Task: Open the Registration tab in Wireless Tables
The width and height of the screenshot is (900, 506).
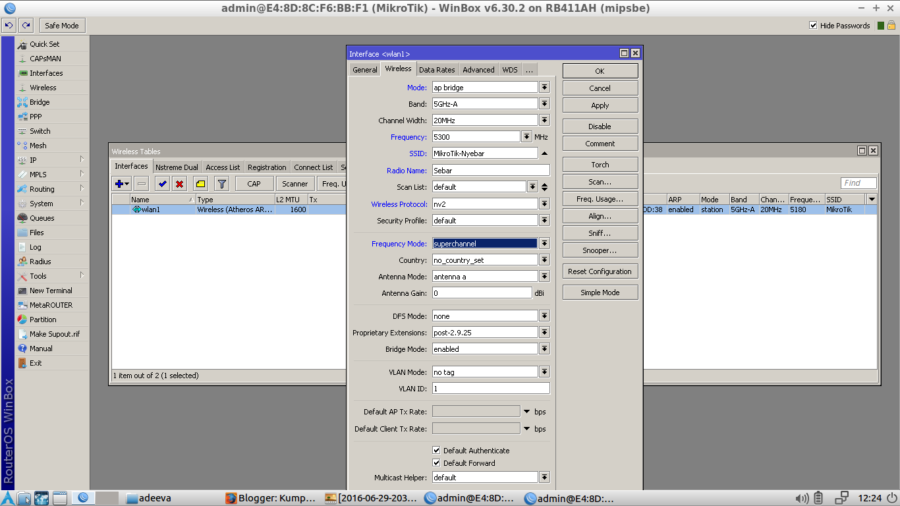Action: tap(267, 167)
